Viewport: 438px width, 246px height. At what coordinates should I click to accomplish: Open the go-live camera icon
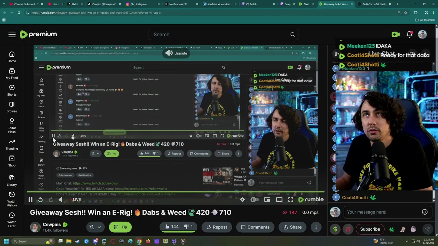pyautogui.click(x=396, y=34)
